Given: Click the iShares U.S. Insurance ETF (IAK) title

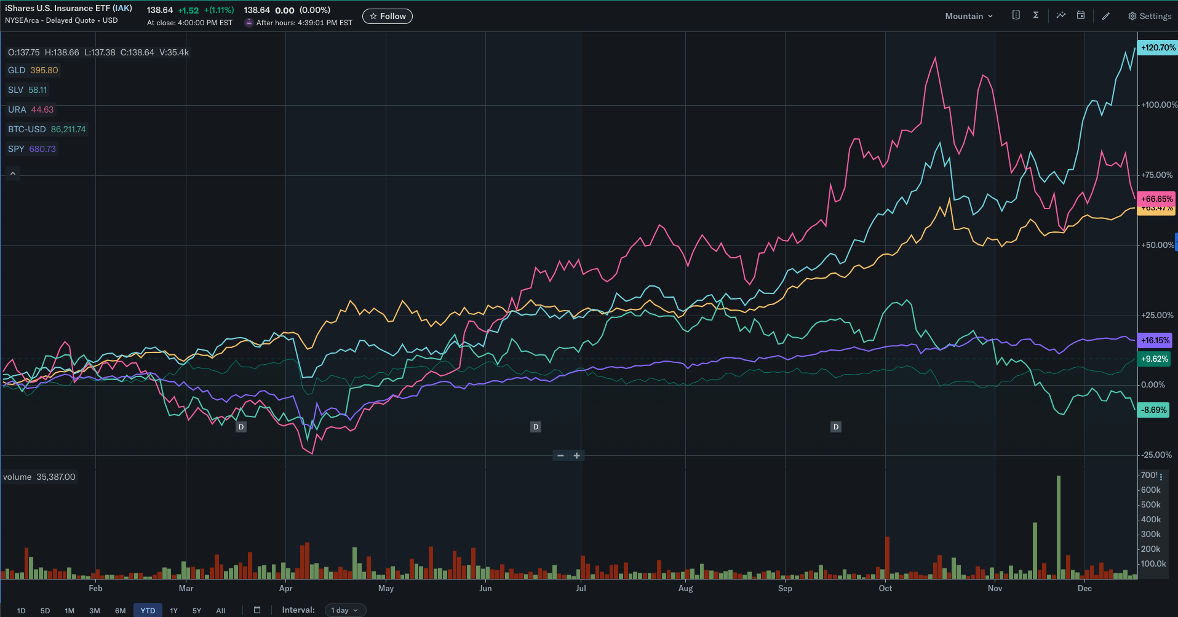Looking at the screenshot, I should click(68, 9).
